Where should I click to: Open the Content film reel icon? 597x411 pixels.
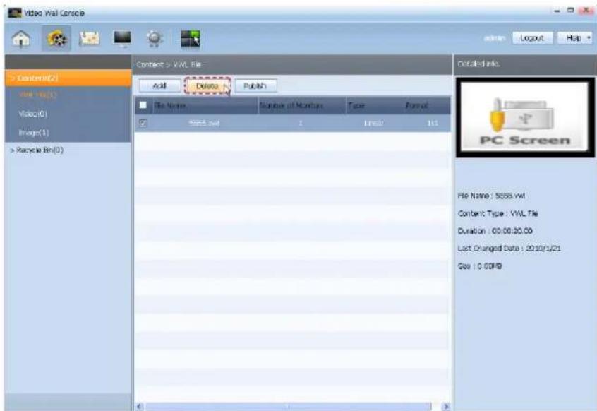pos(56,38)
